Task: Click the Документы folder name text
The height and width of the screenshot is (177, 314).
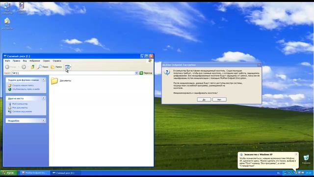Action: pos(65,81)
